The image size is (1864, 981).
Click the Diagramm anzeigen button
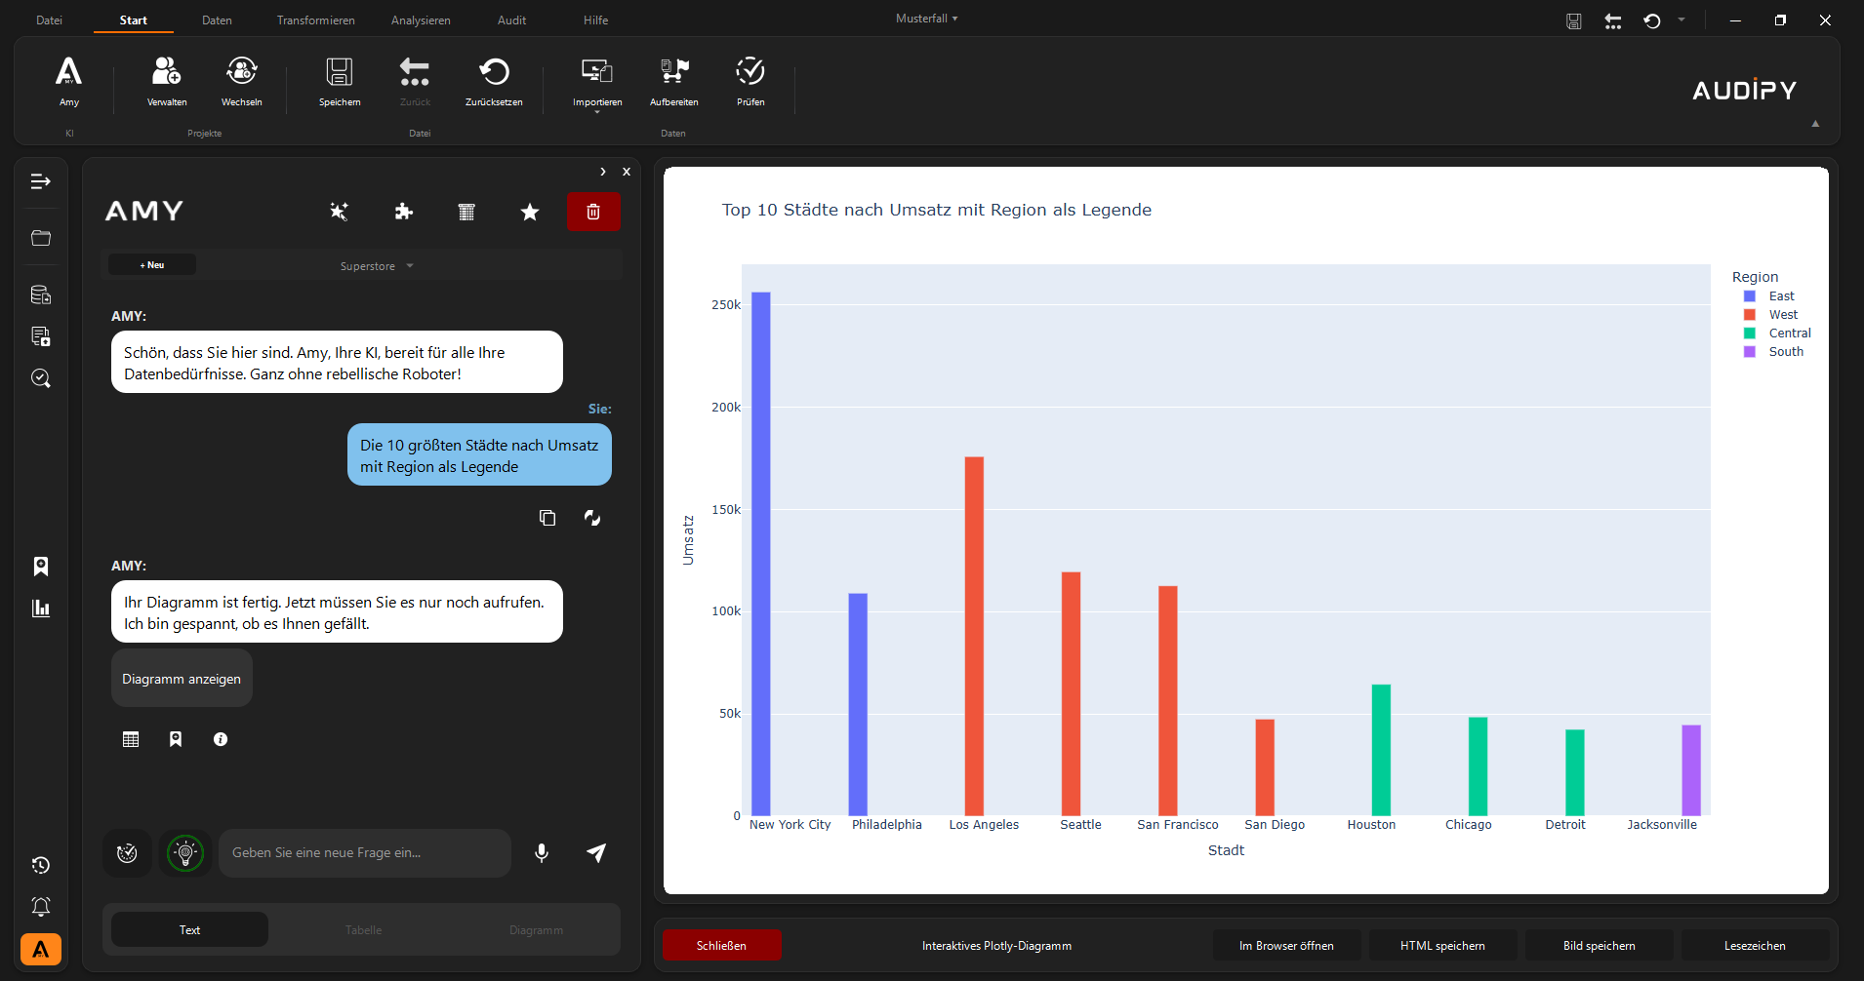(x=182, y=679)
